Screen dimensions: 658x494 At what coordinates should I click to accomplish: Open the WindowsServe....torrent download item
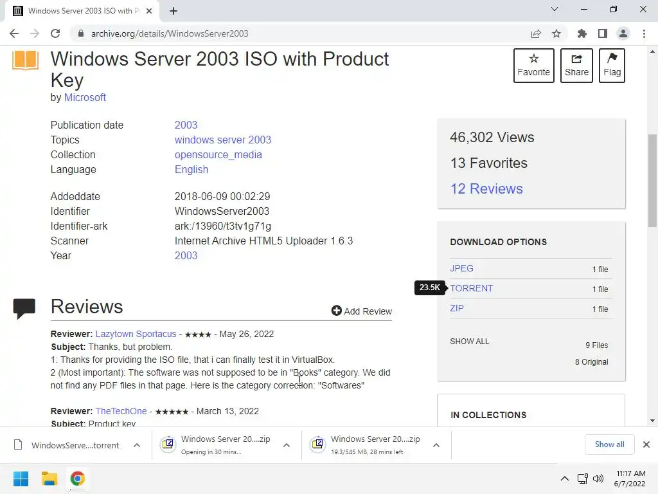[x=67, y=445]
